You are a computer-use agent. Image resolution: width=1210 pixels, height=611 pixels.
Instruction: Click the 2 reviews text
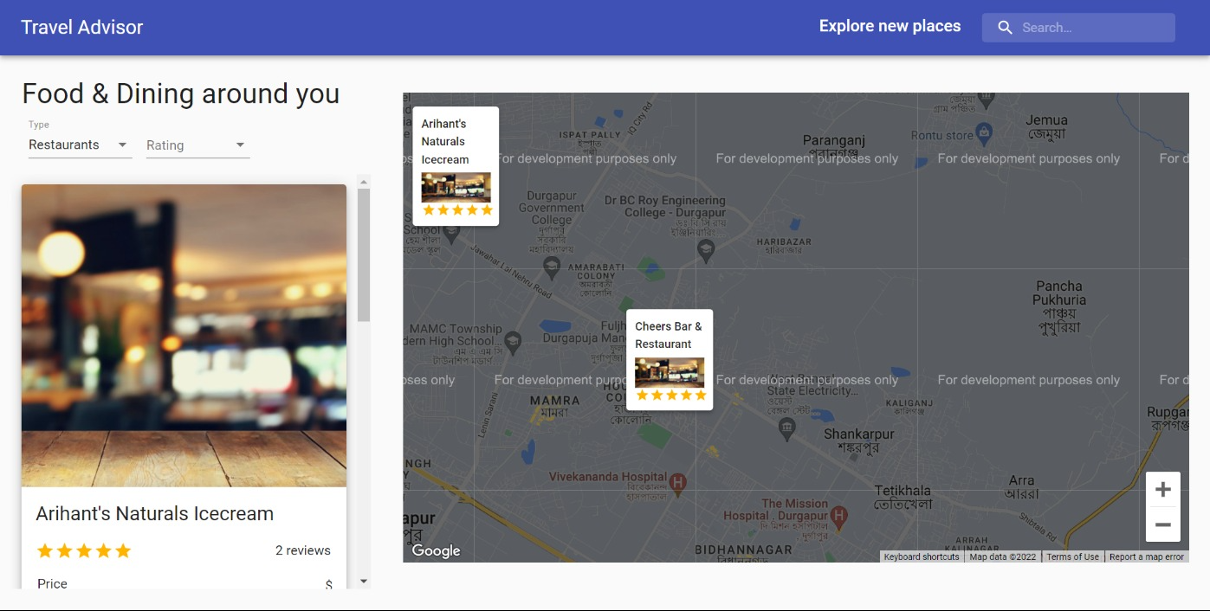click(x=303, y=550)
